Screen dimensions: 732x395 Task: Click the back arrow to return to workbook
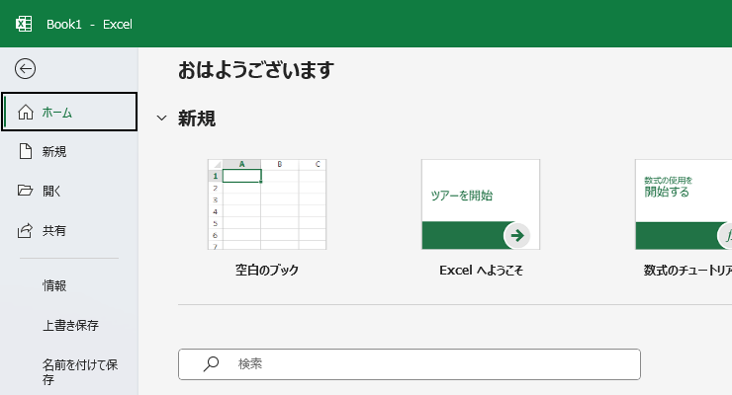click(x=25, y=69)
